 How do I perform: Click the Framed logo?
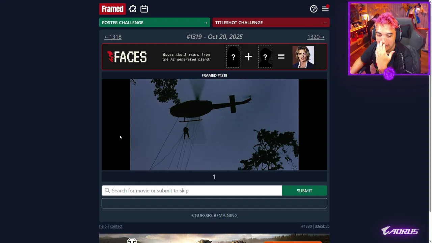point(112,9)
